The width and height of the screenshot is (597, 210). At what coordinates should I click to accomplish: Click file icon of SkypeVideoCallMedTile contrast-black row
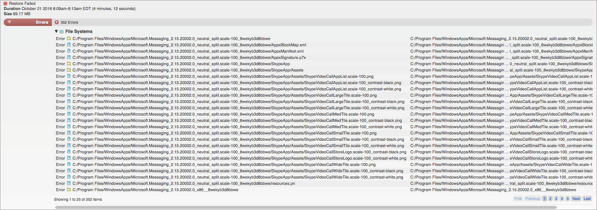pyautogui.click(x=69, y=120)
